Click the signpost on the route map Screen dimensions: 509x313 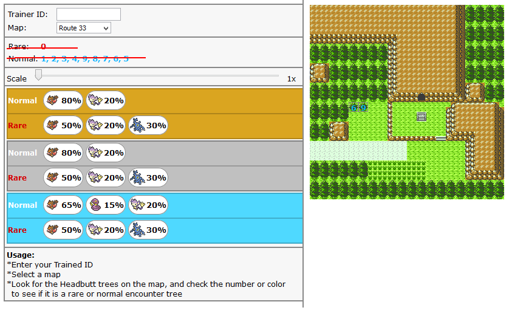pyautogui.click(x=422, y=116)
